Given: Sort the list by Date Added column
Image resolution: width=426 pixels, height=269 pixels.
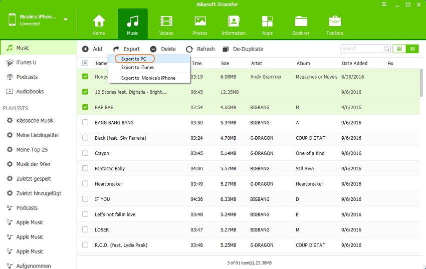Looking at the screenshot, I should pos(354,64).
